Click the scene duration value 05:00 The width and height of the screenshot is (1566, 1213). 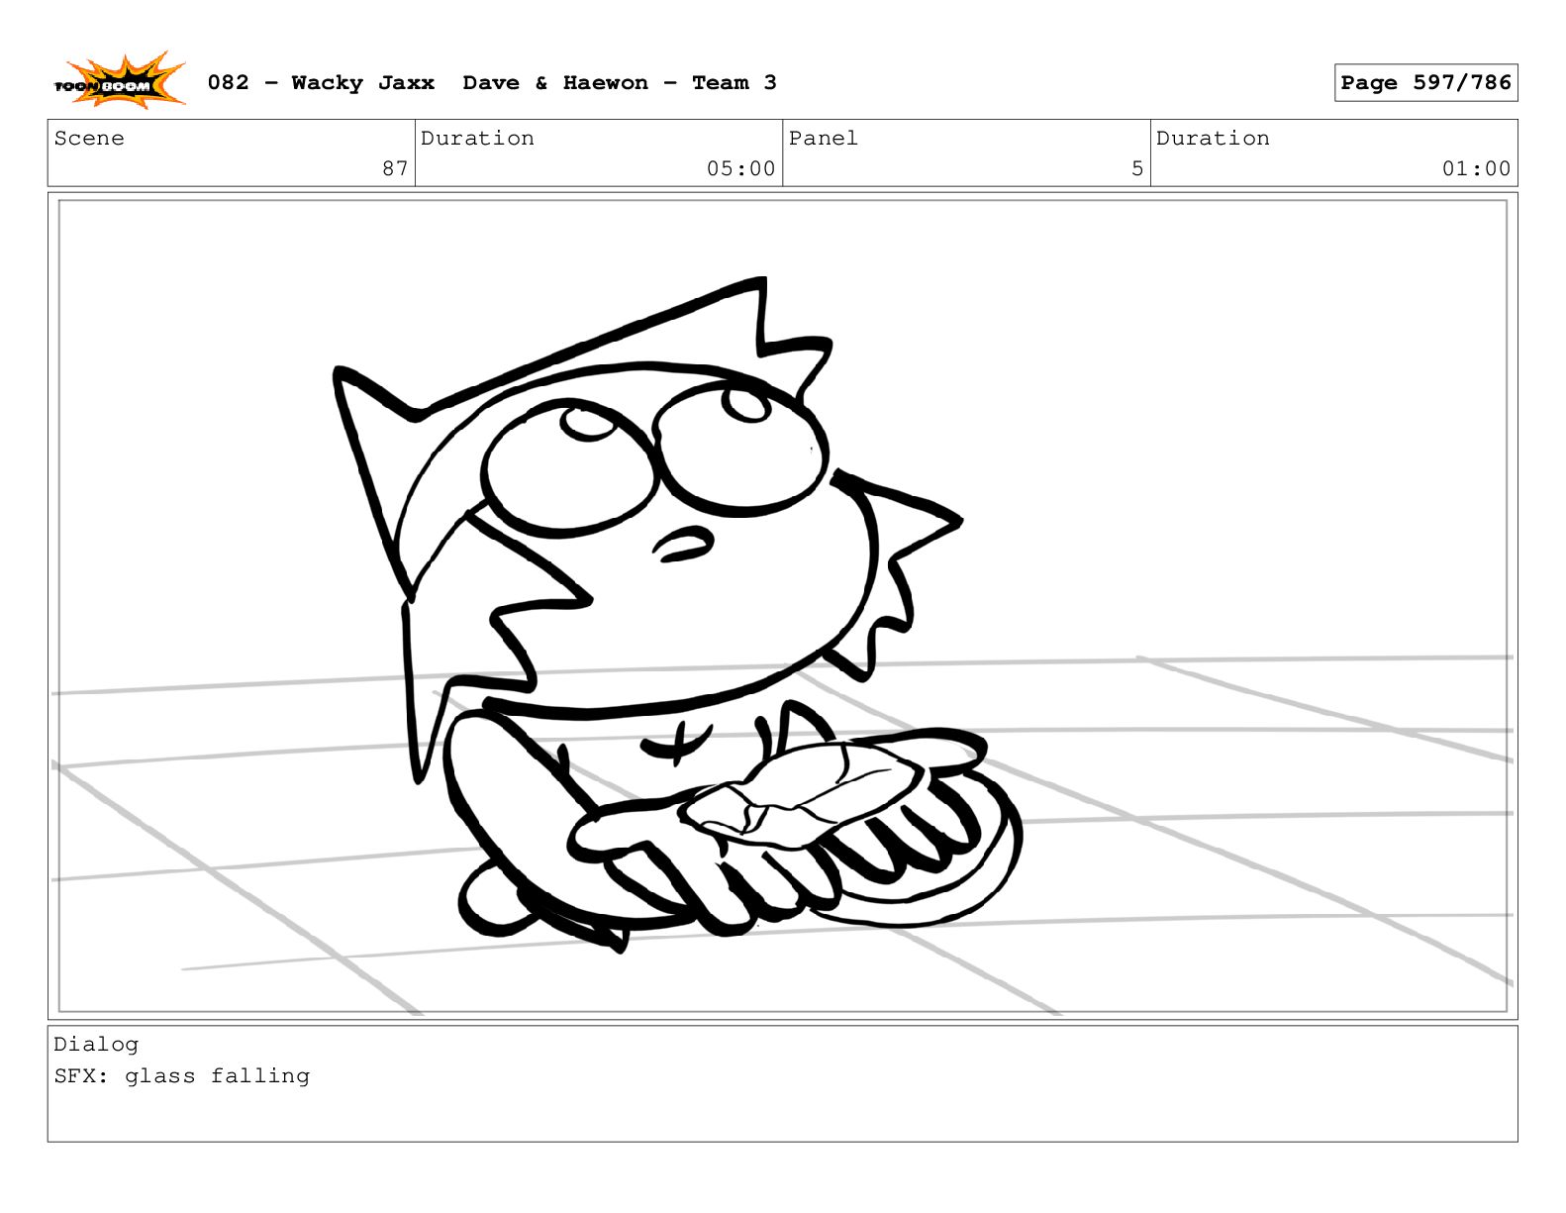(740, 168)
